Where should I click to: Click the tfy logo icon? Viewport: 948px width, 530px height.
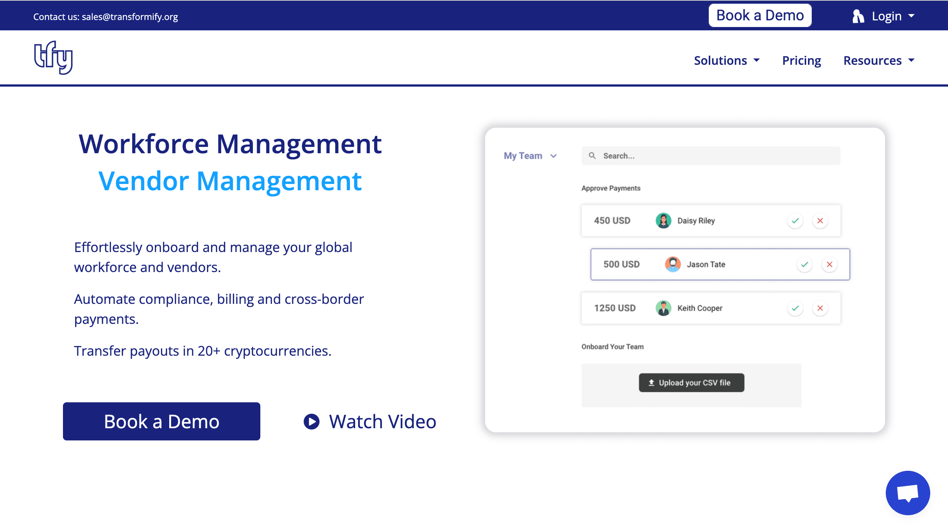click(53, 57)
